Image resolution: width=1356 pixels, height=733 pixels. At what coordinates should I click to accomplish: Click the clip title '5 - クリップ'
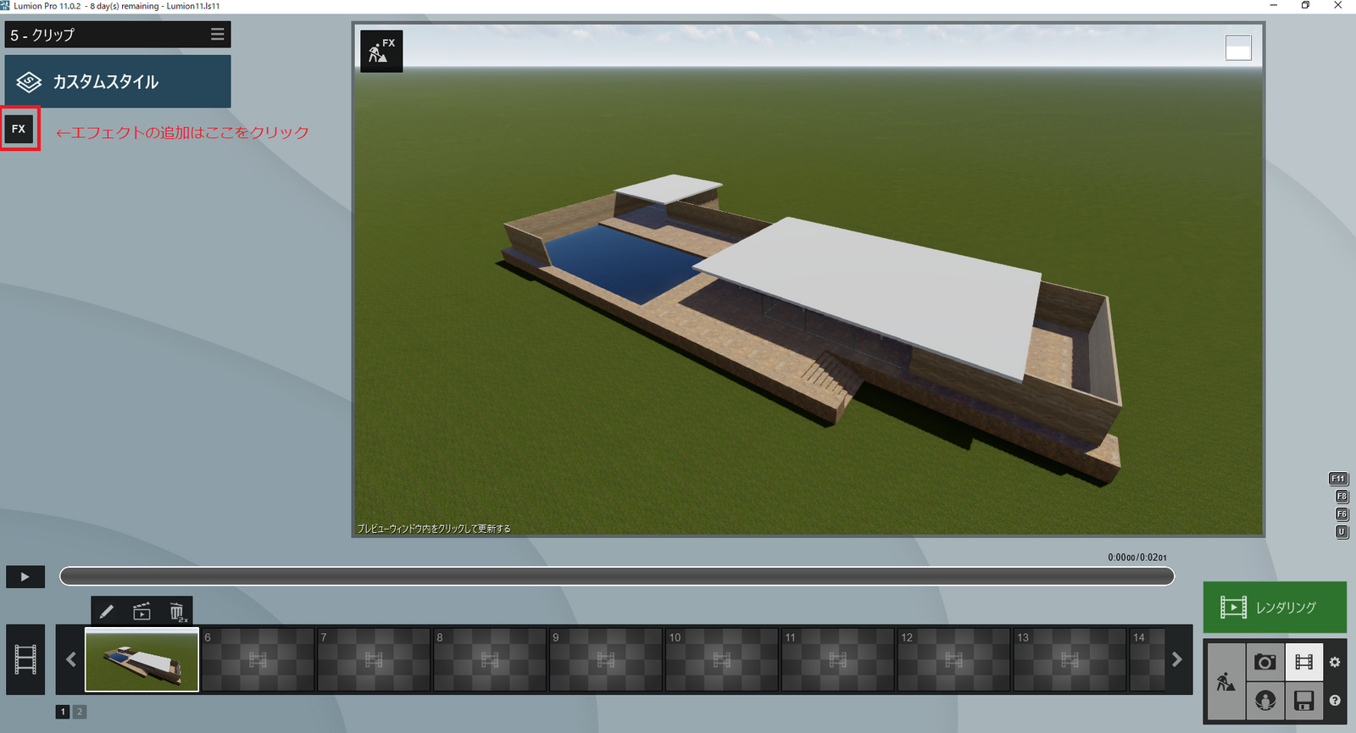pyautogui.click(x=42, y=35)
